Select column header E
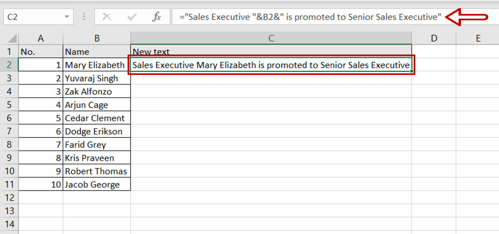499x234 pixels. tap(478, 38)
